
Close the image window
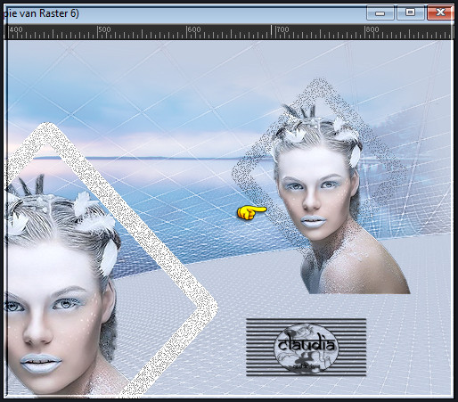pos(440,12)
